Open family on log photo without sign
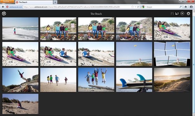Screen dimensions: 195x116 click(96, 28)
